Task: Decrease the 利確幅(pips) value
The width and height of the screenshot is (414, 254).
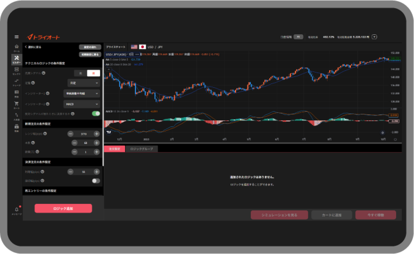Action: 71,172
